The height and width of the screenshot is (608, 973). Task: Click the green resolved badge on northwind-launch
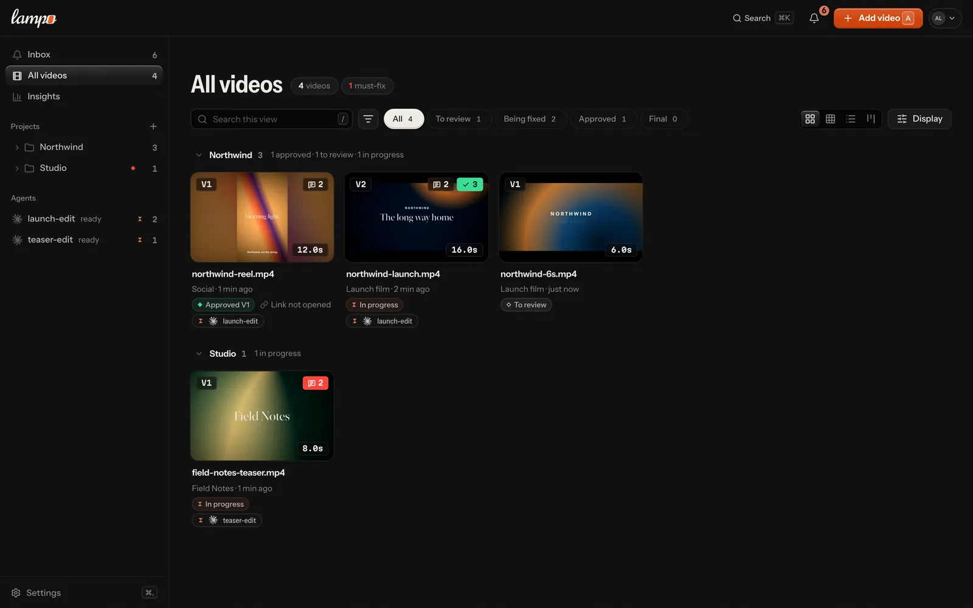tap(470, 184)
